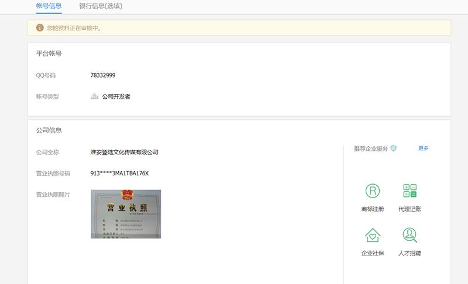The width and height of the screenshot is (468, 284).
Task: Click the QQ number 78332999
Action: (x=103, y=75)
